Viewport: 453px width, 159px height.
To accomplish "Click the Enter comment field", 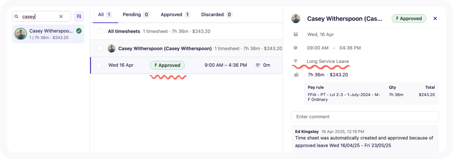I will [x=365, y=117].
